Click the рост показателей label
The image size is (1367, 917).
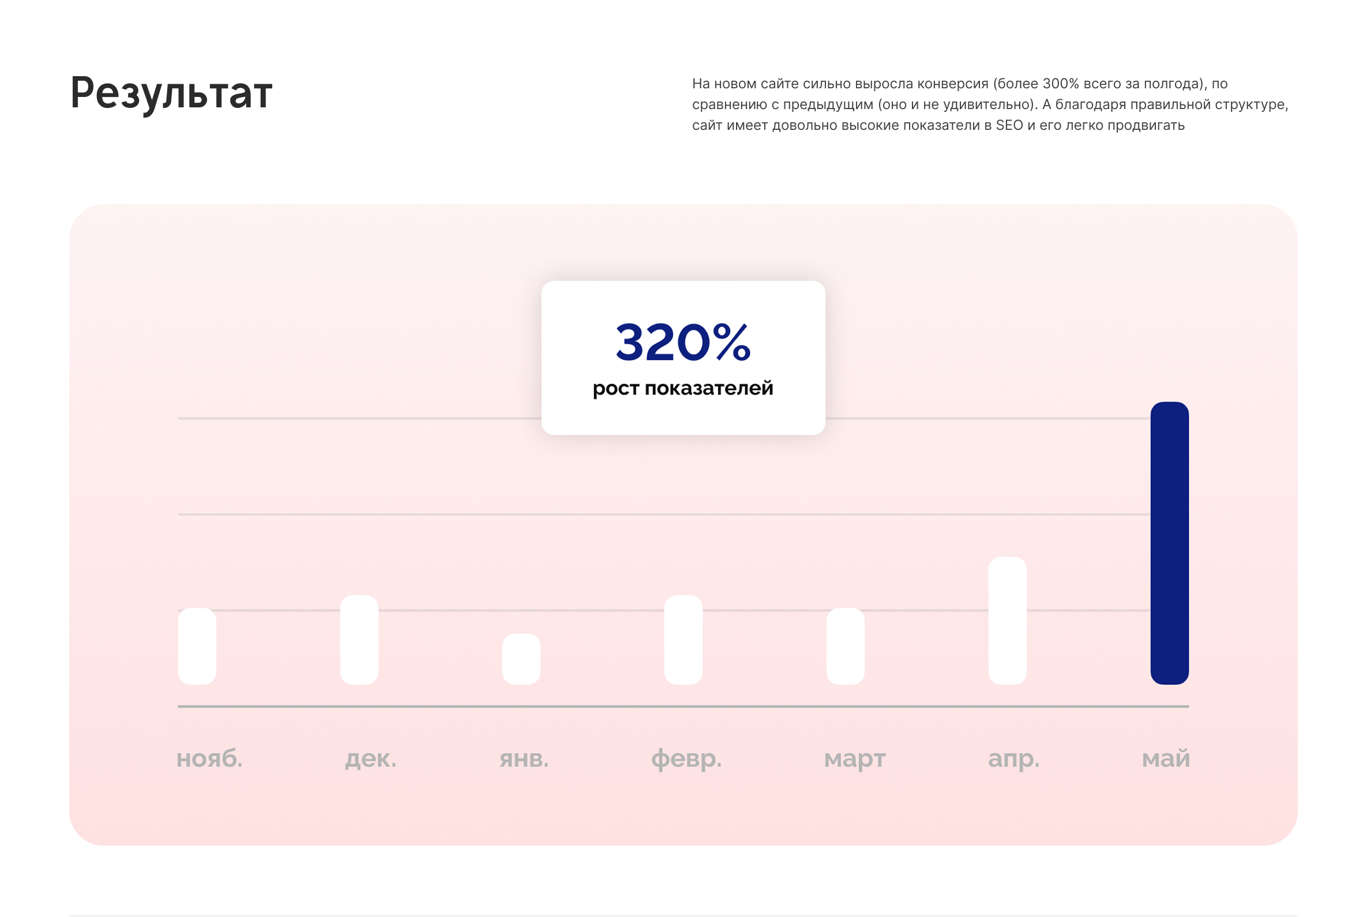[x=682, y=388]
